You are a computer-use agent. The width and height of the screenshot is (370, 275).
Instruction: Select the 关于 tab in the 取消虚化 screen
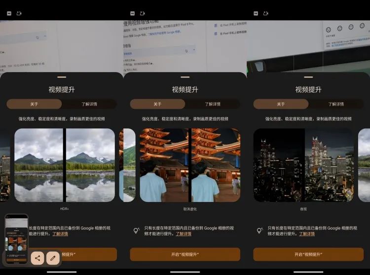coord(158,104)
